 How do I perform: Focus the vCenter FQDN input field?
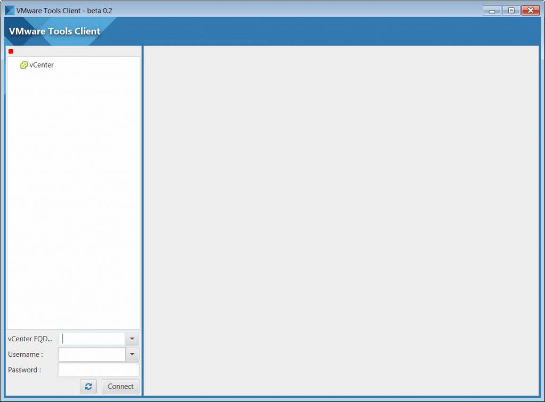92,339
